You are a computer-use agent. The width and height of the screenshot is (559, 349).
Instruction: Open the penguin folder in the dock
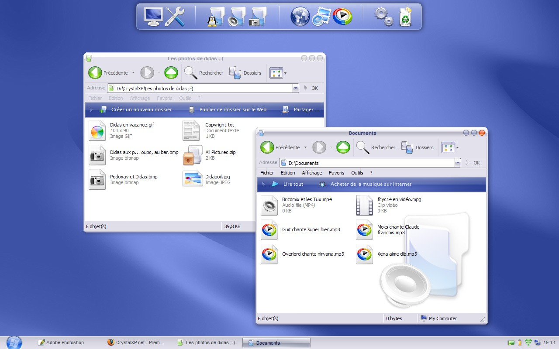point(215,17)
